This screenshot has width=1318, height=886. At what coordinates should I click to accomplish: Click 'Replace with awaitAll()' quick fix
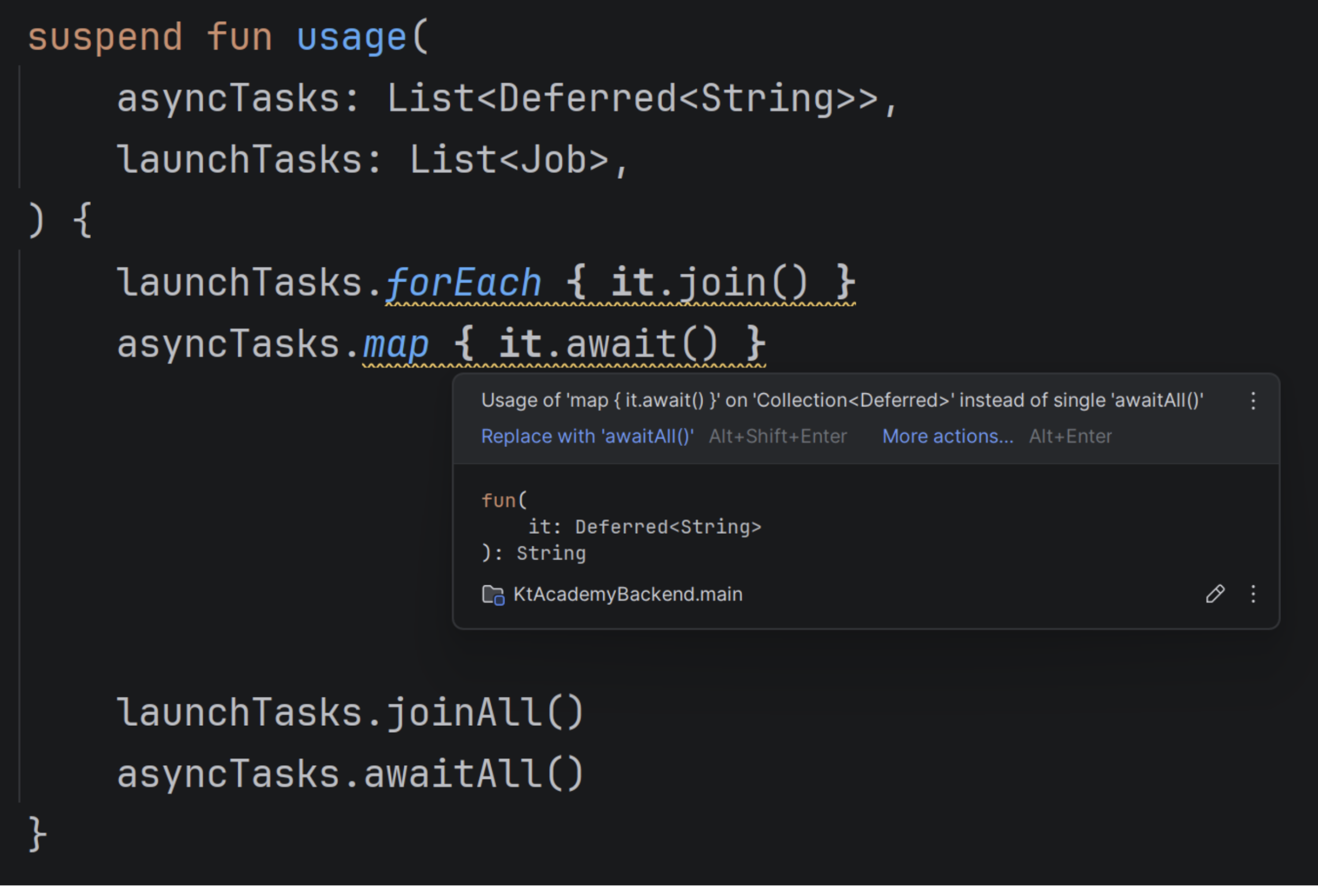[x=587, y=436]
